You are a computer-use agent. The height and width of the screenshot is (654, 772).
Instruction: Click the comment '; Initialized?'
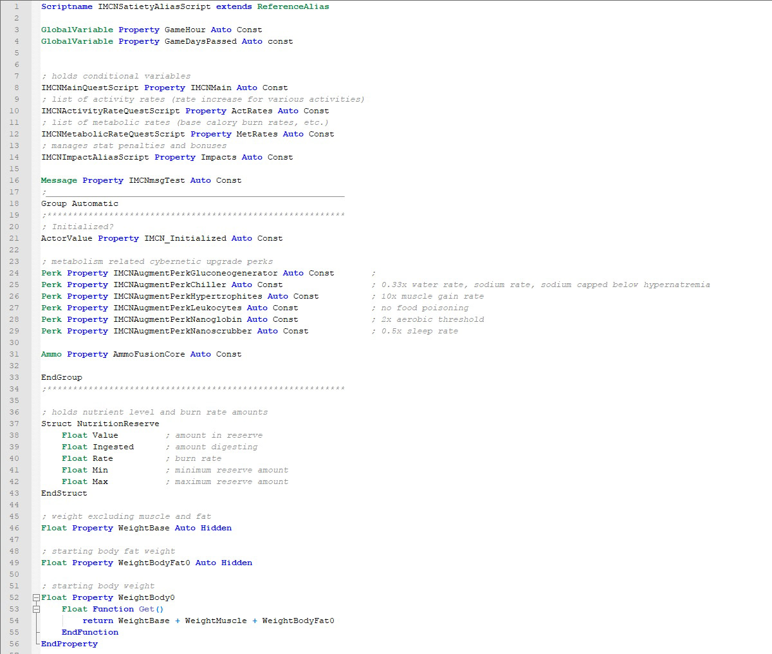pos(77,227)
